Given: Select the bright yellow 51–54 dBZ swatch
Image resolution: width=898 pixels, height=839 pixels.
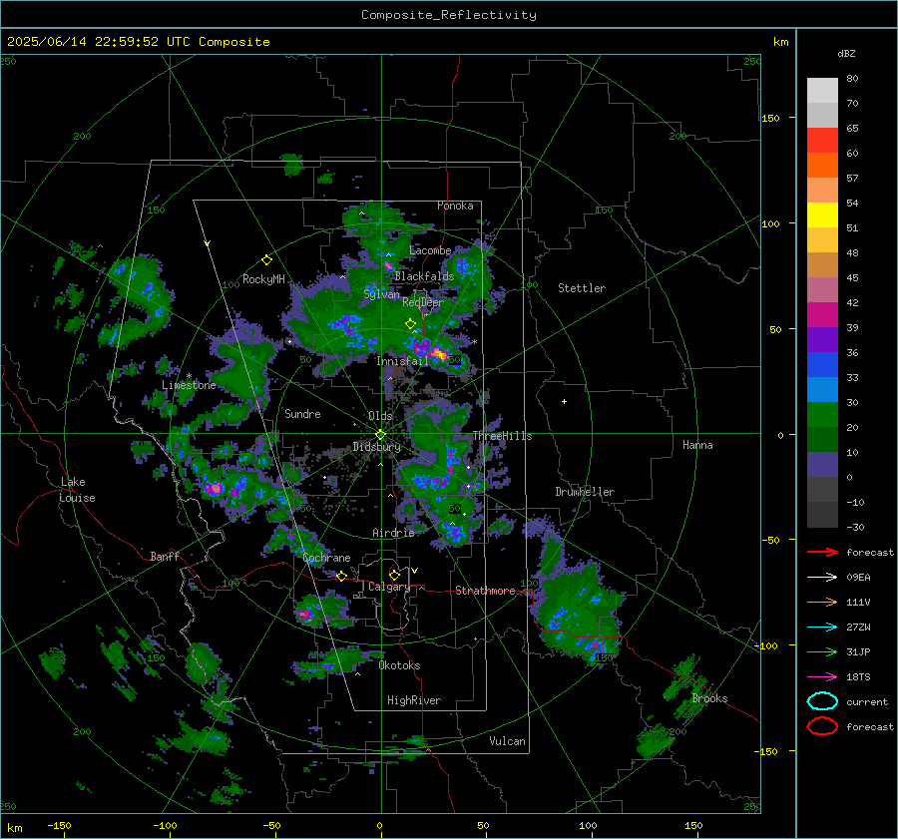Looking at the screenshot, I should (x=822, y=215).
